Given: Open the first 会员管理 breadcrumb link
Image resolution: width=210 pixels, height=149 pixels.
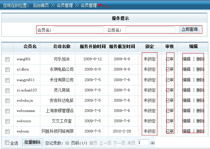Looking at the screenshot, I should 65,5.
